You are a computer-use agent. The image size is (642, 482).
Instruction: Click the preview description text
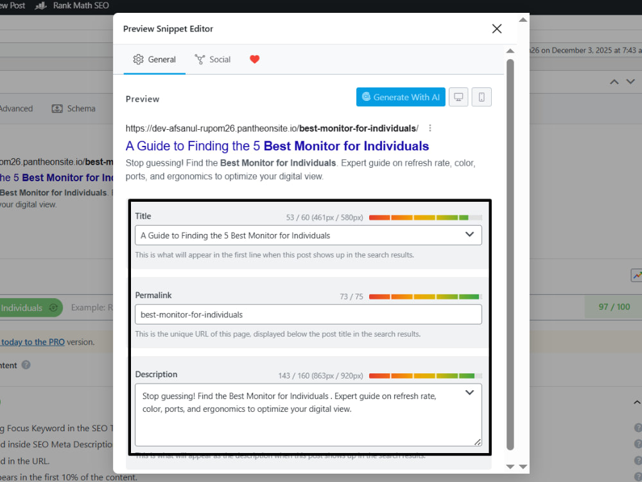[300, 170]
